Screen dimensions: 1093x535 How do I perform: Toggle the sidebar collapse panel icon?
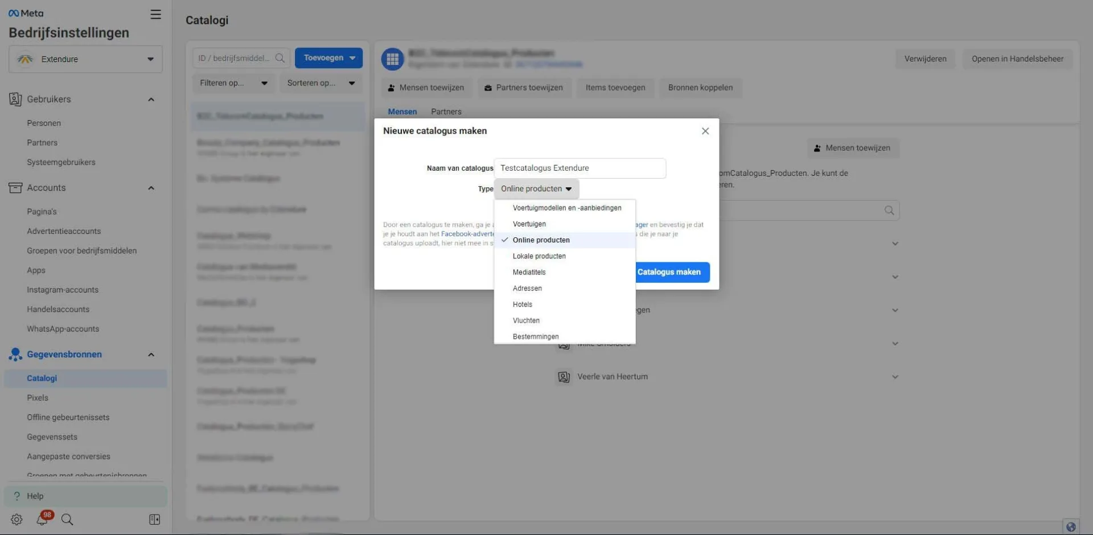(x=154, y=519)
